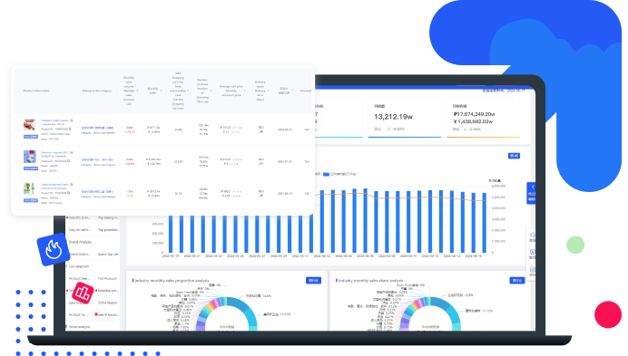Open the Brand Top List menu item
Viewport: 628px width, 356px height.
pos(108,254)
